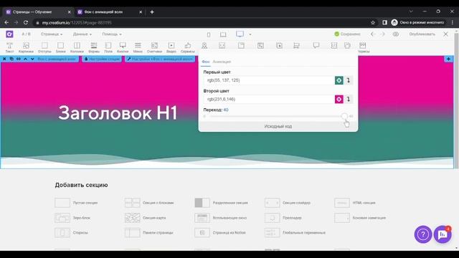Preview page using eye icon

[396, 34]
